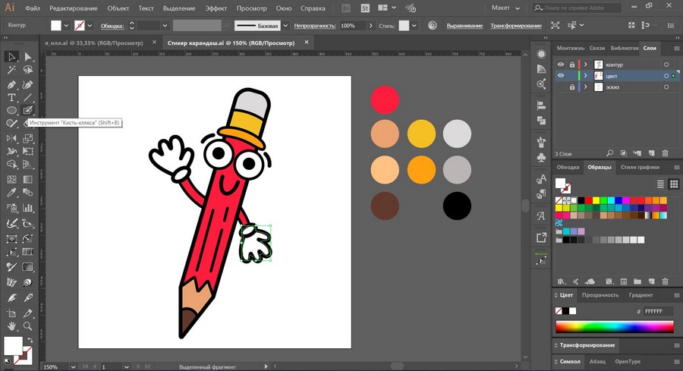Open the Symbols (club) panel icon
The width and height of the screenshot is (683, 371).
click(x=541, y=157)
